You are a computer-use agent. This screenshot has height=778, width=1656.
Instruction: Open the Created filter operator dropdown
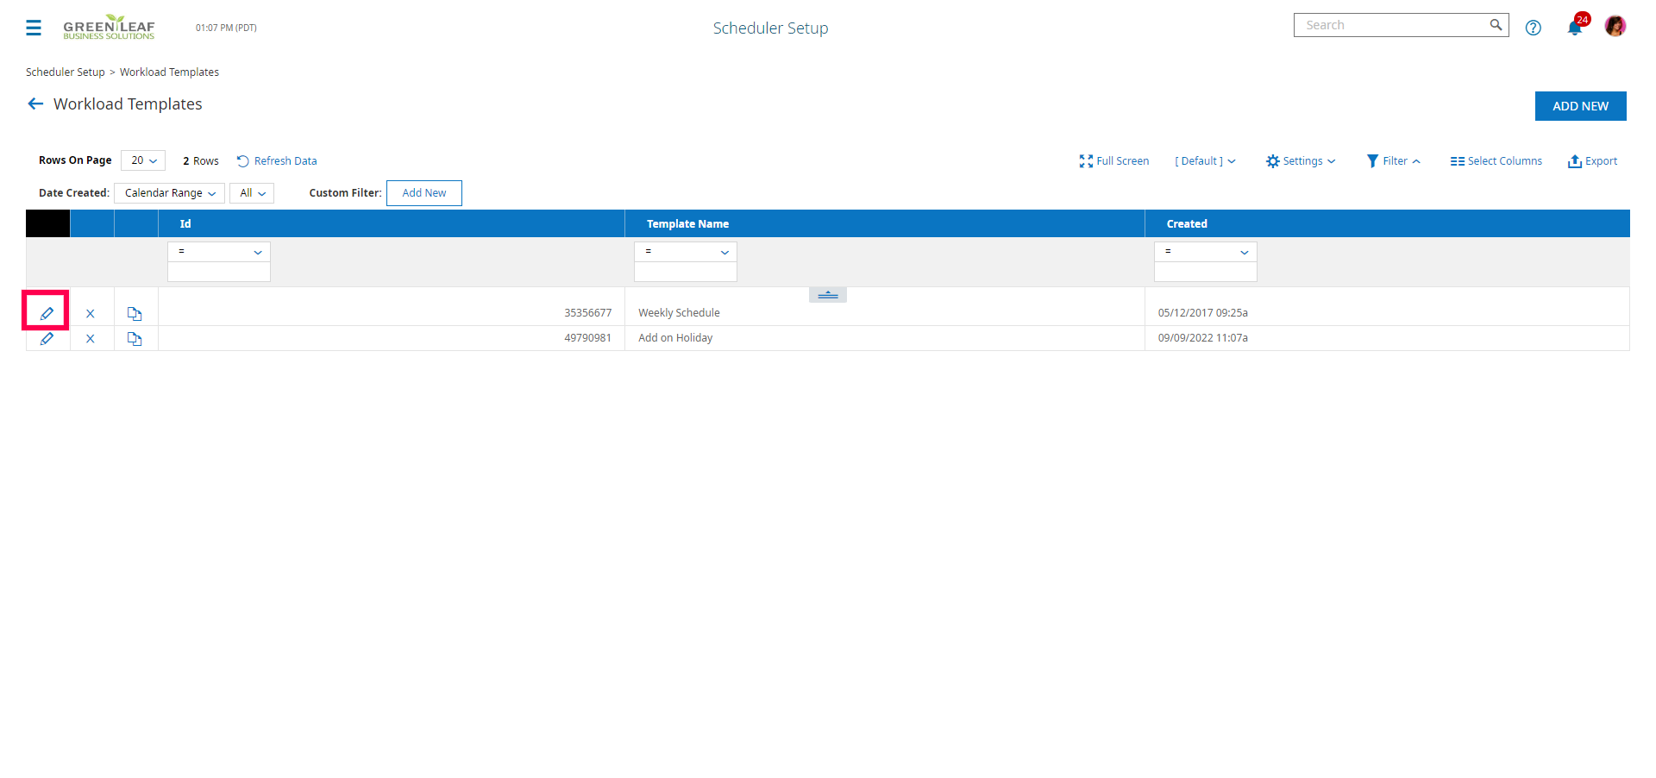(1206, 252)
